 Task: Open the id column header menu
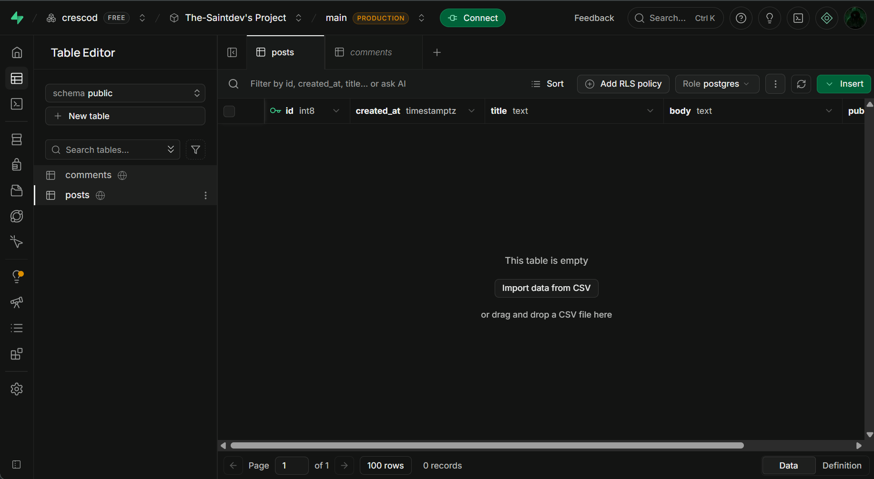coord(336,111)
